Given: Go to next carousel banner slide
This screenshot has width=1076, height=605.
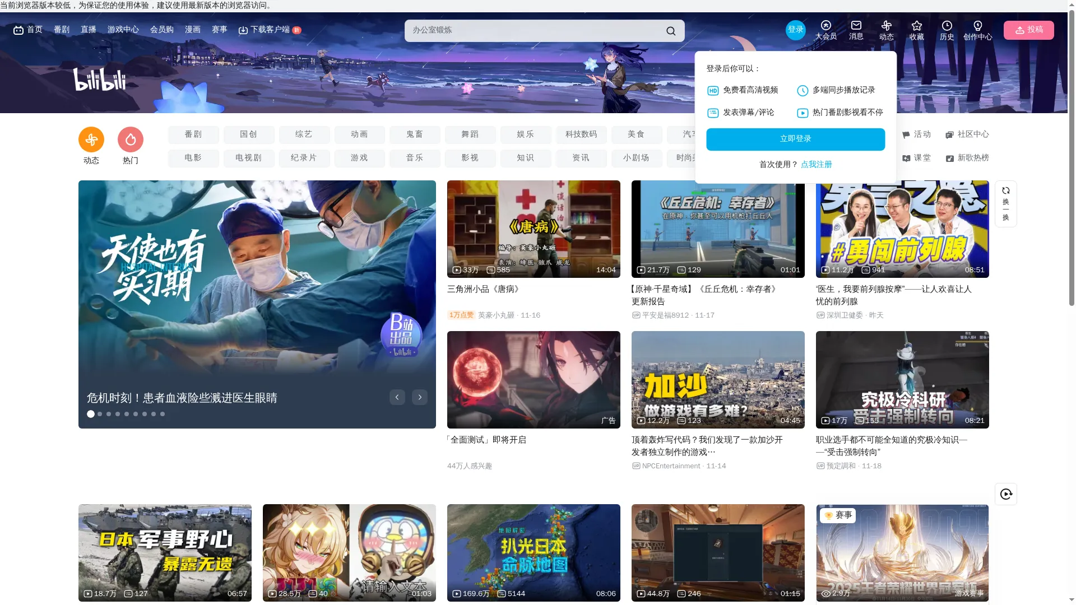Looking at the screenshot, I should pos(420,397).
